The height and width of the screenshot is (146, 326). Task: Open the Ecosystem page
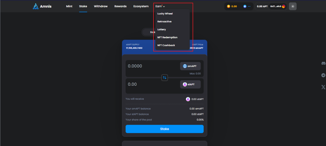pyautogui.click(x=141, y=6)
